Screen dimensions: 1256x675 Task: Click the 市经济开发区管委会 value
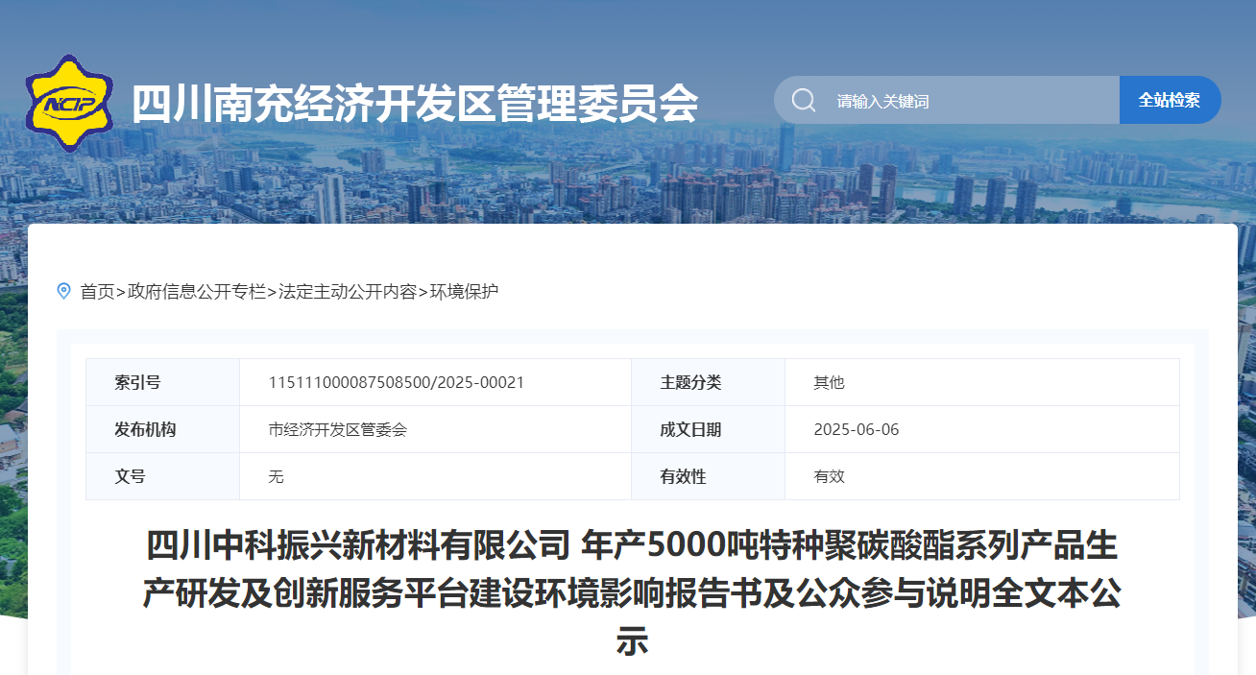[338, 429]
